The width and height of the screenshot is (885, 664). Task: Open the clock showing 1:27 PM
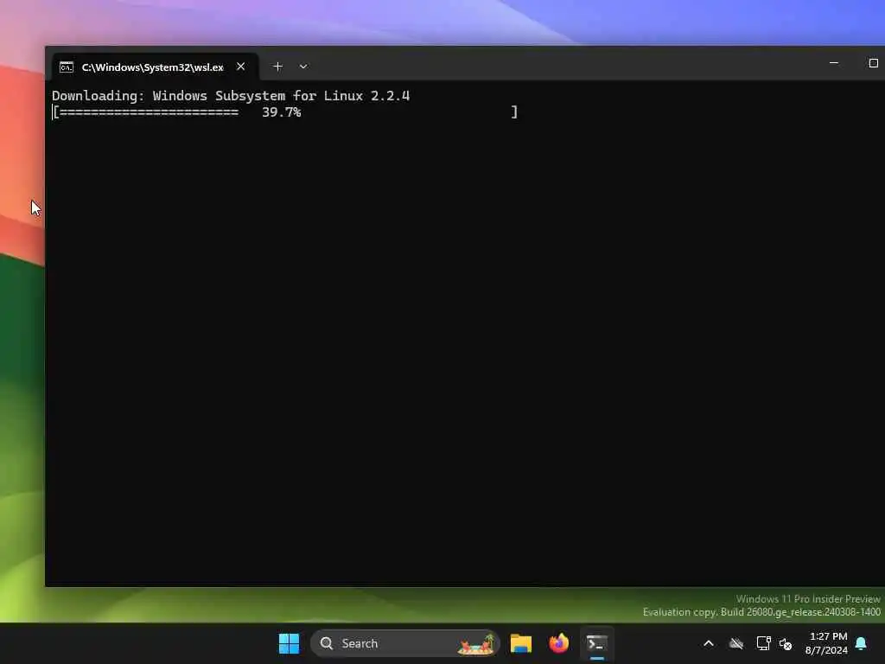[826, 643]
